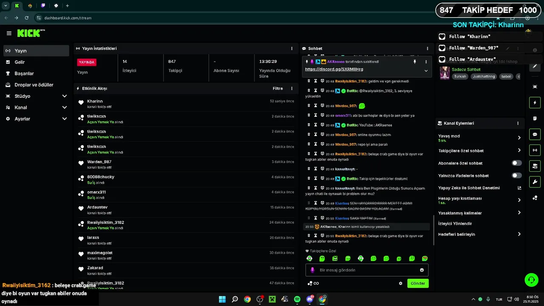Unpin the pinned chat message
Viewport: 544px width, 306px height.
(x=415, y=62)
